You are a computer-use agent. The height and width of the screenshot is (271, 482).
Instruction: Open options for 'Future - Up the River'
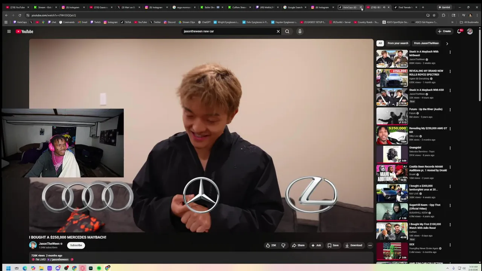pos(450,110)
